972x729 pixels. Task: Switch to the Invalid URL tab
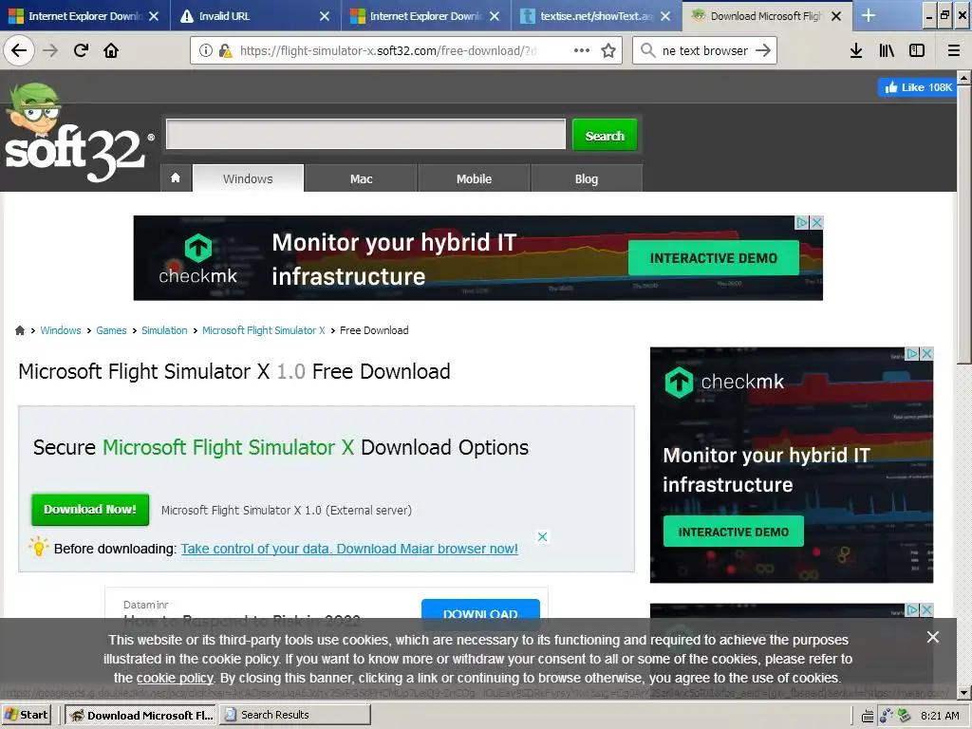click(x=255, y=16)
